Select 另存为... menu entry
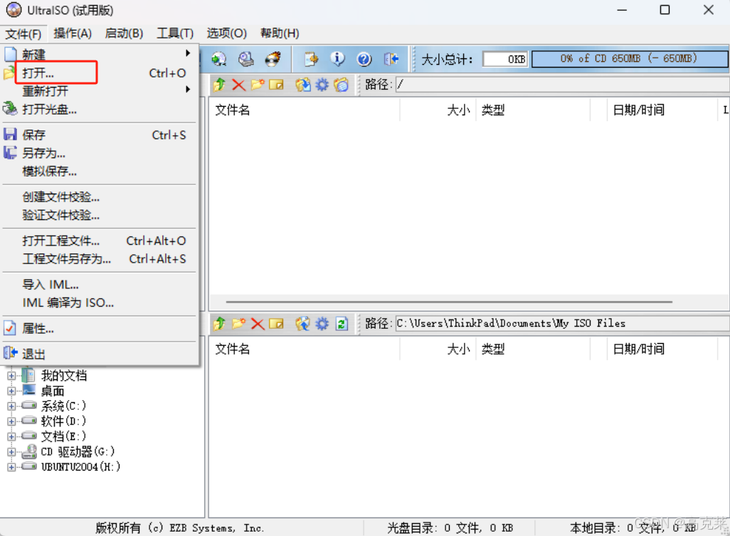This screenshot has height=536, width=730. [x=99, y=153]
